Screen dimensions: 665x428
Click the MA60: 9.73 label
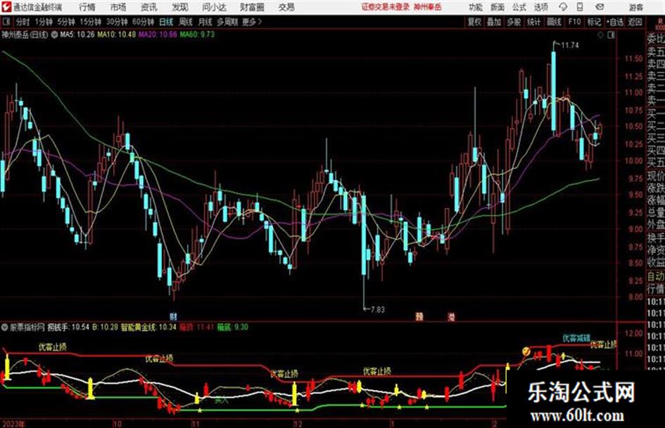pyautogui.click(x=197, y=34)
